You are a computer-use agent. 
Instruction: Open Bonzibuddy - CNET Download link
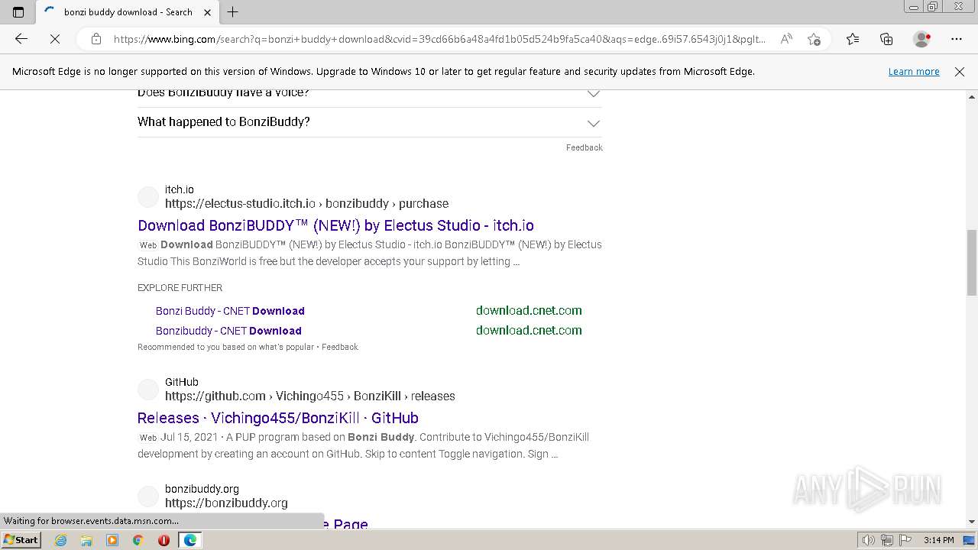[228, 331]
